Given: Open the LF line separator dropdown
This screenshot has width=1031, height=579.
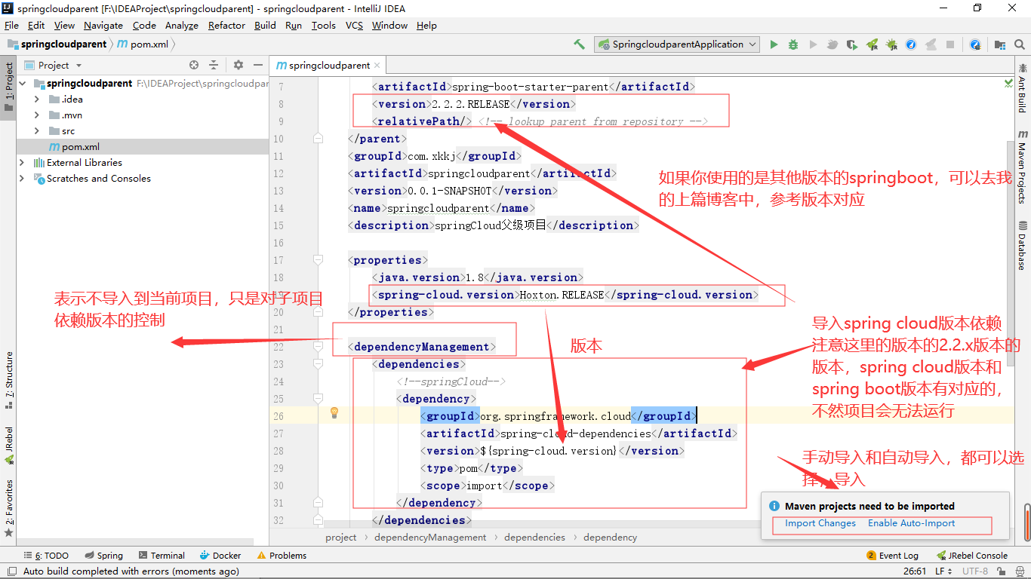Looking at the screenshot, I should click(x=944, y=571).
